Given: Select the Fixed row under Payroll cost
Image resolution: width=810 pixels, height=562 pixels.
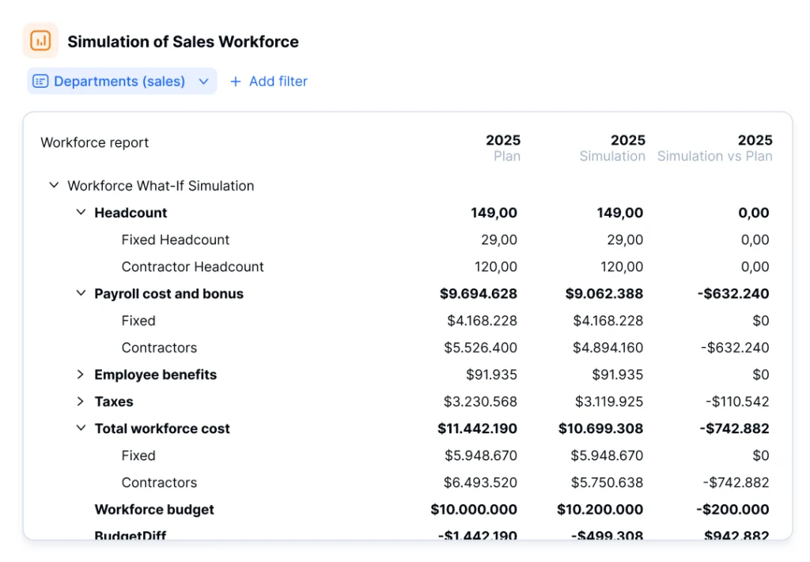Looking at the screenshot, I should click(x=138, y=320).
